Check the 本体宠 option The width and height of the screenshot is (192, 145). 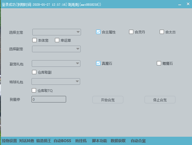tap(35, 40)
